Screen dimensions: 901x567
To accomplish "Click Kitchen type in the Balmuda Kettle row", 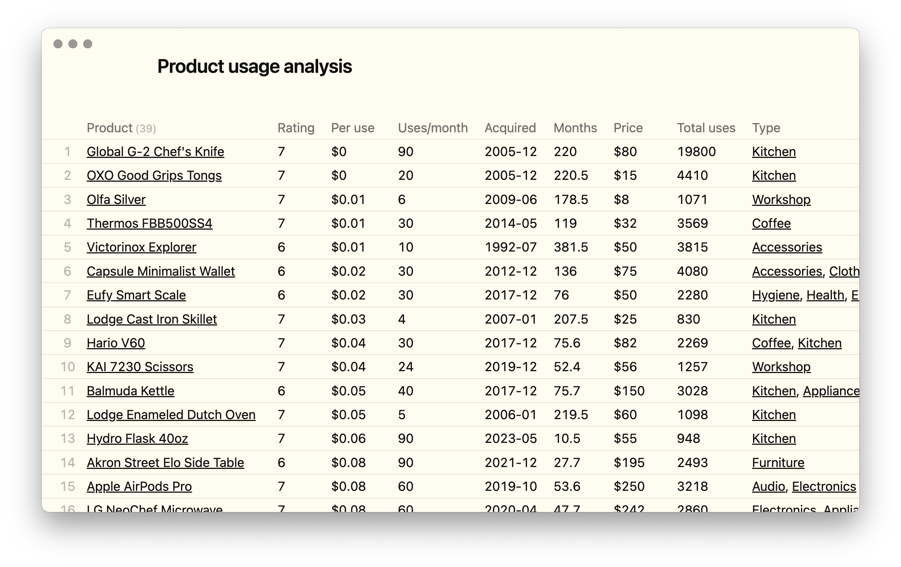I will (774, 391).
